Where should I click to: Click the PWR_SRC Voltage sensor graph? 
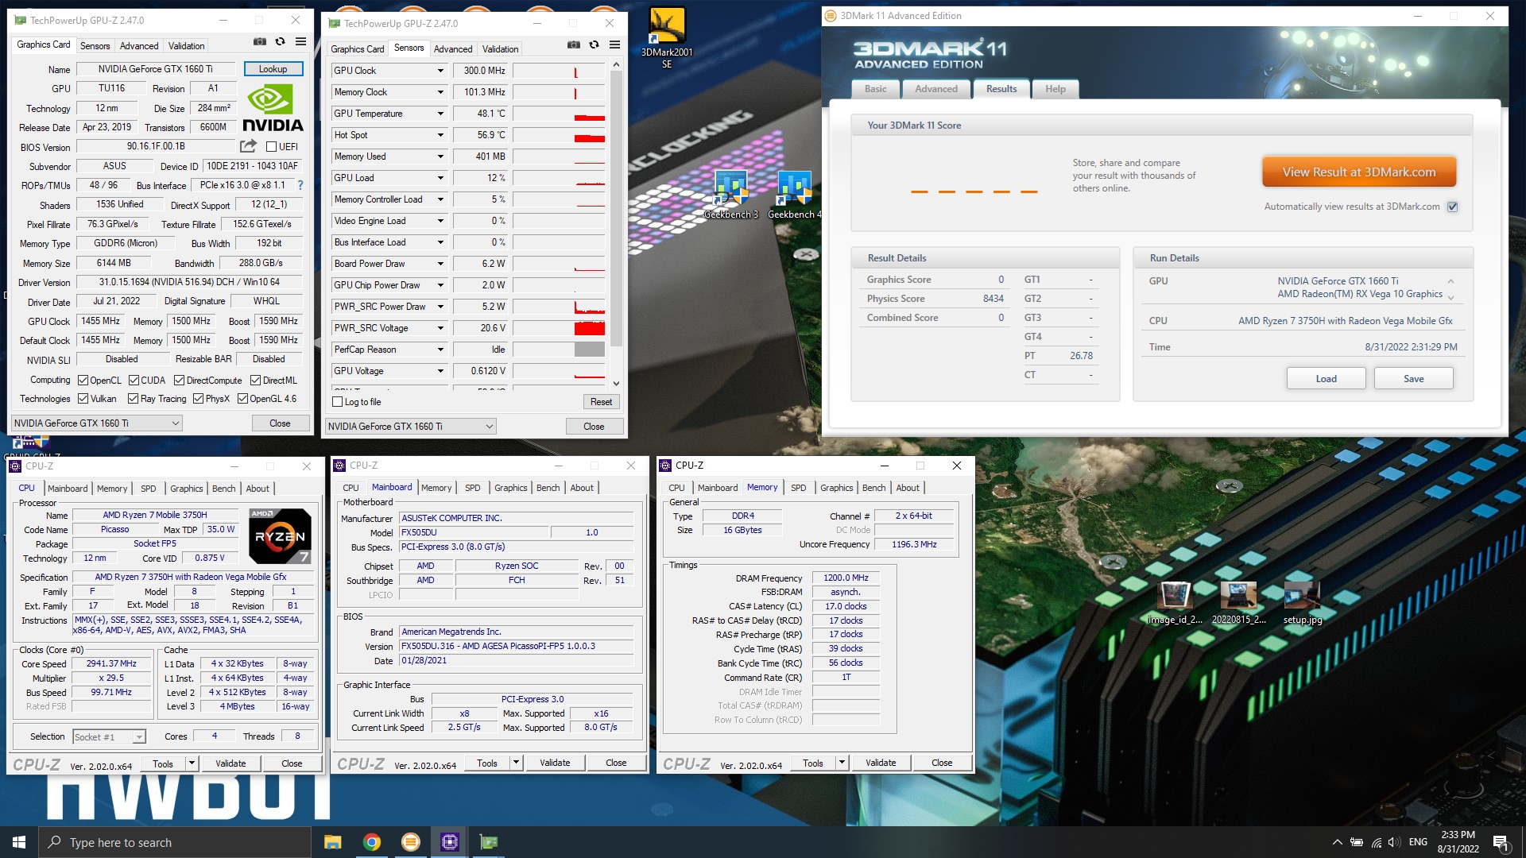(x=560, y=328)
